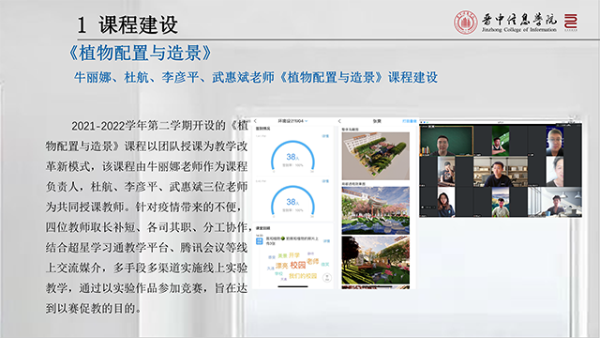Click the slide heading 1 课程建设

pos(127,24)
